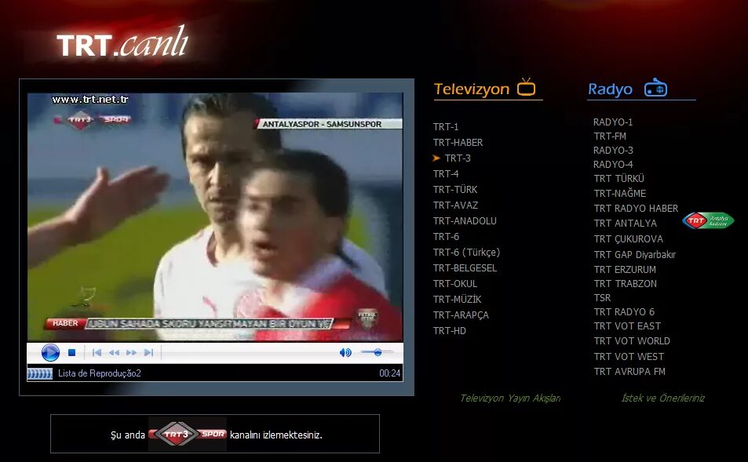
Task: Listen to TRT AVRUPA FM
Action: [x=629, y=372]
